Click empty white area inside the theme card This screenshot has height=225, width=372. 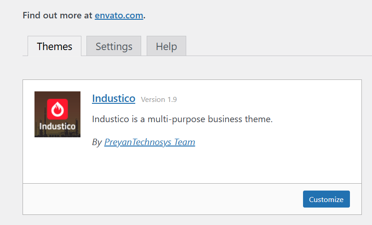click(x=276, y=156)
